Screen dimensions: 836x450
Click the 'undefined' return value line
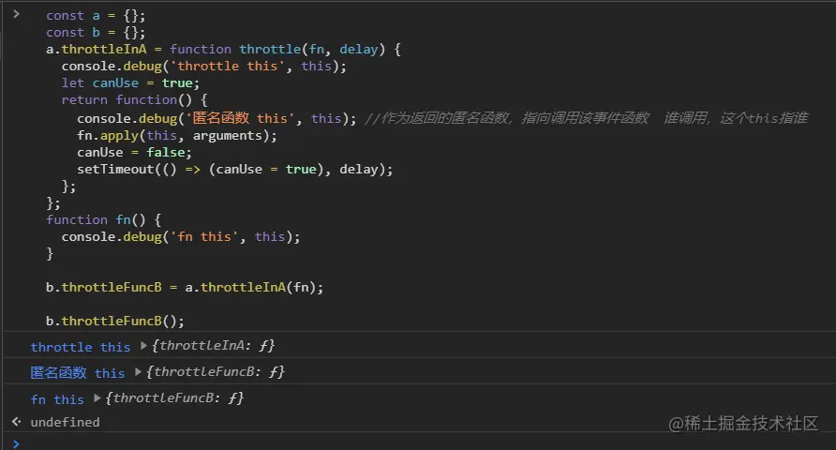(x=65, y=422)
